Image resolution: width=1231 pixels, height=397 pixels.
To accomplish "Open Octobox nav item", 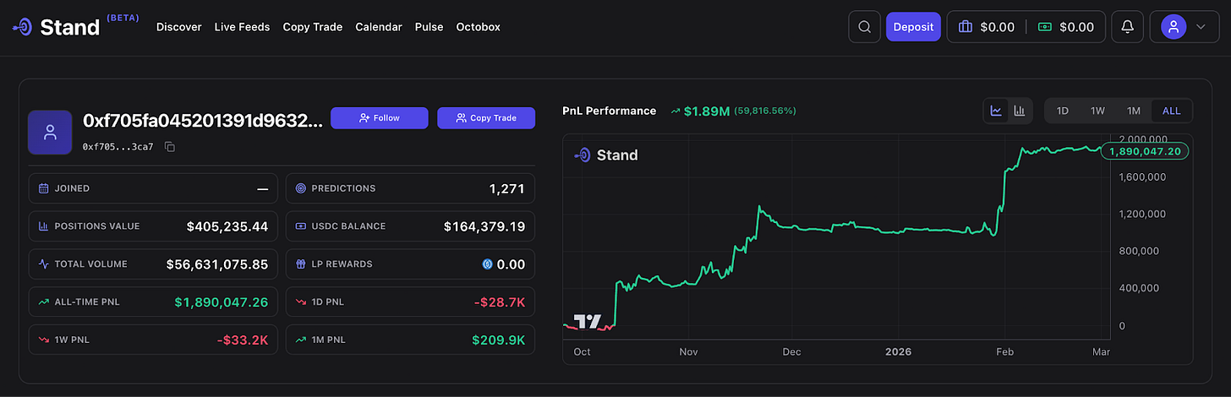I will tap(478, 27).
